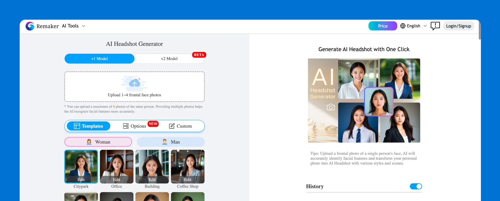Switch to the Options tab
The height and width of the screenshot is (201, 500).
[135, 126]
